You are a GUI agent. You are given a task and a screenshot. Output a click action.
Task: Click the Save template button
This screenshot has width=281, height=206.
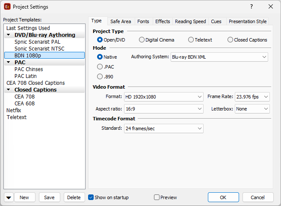49,197
